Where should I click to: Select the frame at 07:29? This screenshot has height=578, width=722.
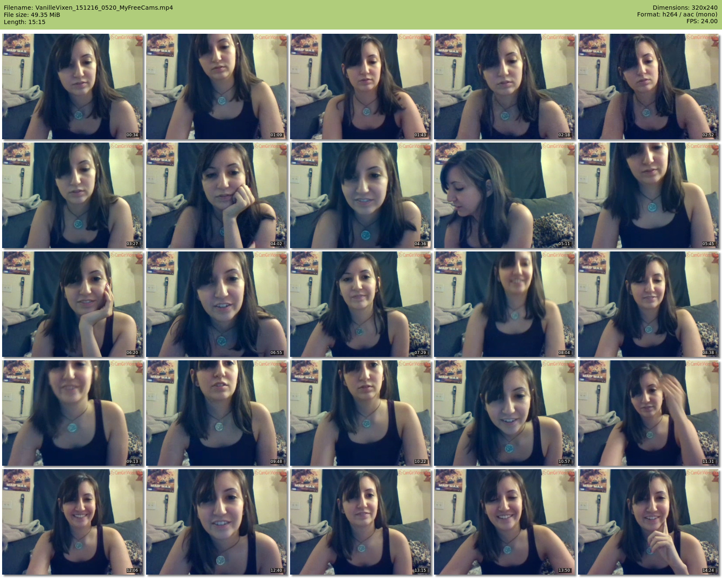pyautogui.click(x=361, y=304)
